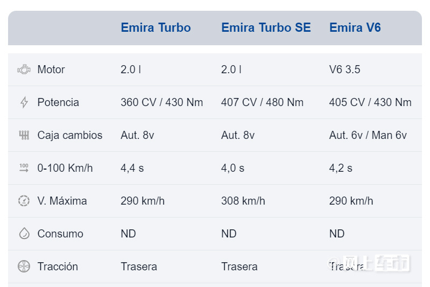Click the V6 3.5 engine cell
The height and width of the screenshot is (287, 430).
pyautogui.click(x=345, y=69)
